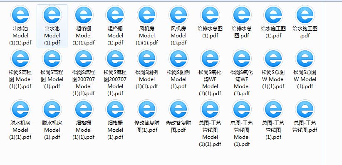Click the file name 修改答复附图.pdf
Viewport: 342px width, 165px height.
[178, 127]
